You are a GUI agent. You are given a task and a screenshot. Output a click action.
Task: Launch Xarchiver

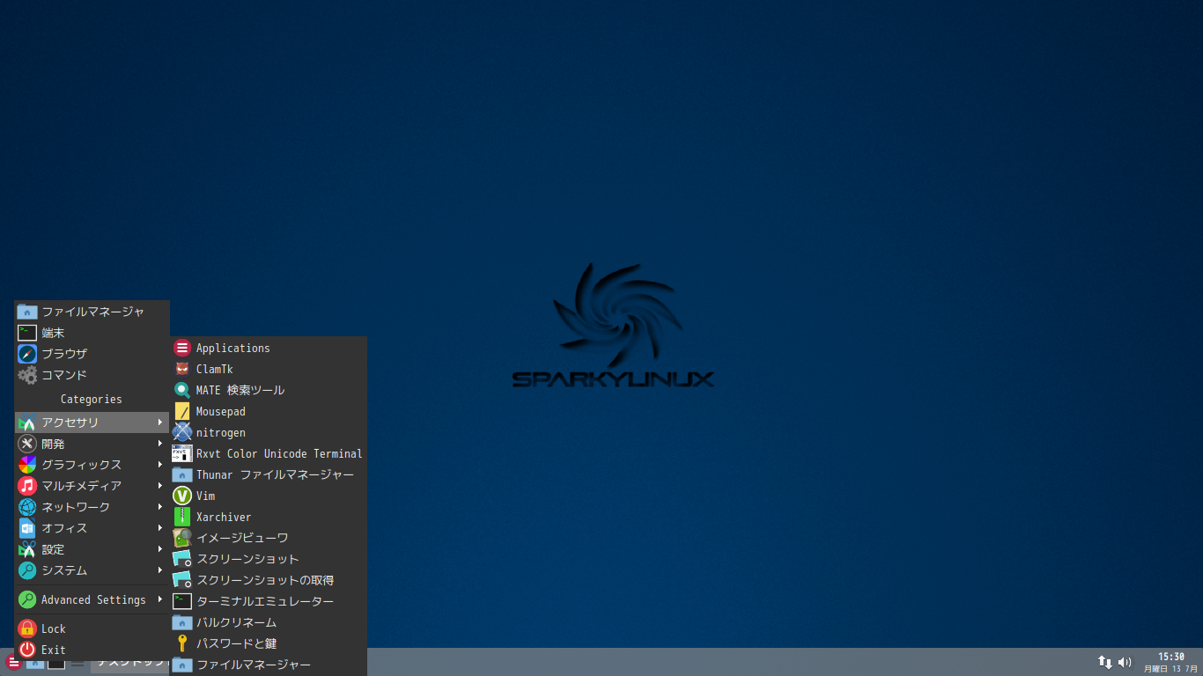[x=269, y=518]
